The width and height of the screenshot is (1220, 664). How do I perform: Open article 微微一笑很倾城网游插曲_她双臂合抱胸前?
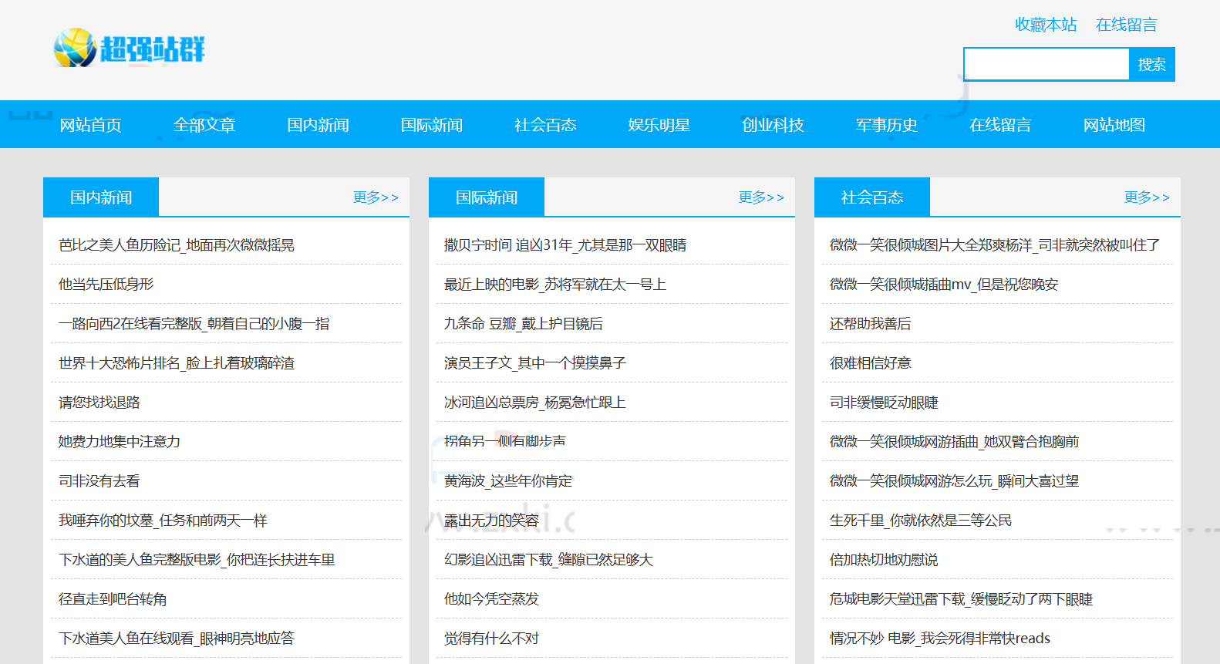pyautogui.click(x=955, y=442)
